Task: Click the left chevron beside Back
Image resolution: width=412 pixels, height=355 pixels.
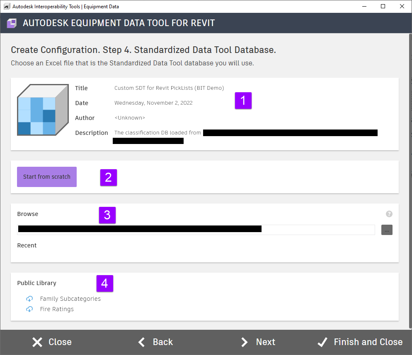Action: (142, 342)
